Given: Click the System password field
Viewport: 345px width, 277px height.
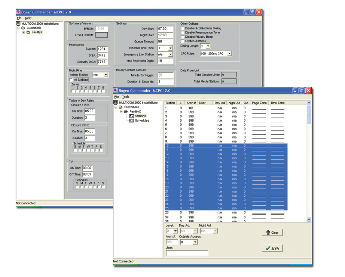Looking at the screenshot, I should pos(103,49).
